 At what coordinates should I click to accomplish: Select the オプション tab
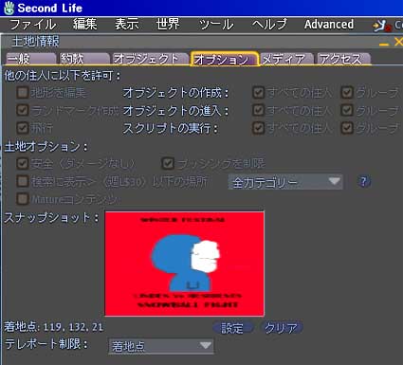[225, 59]
